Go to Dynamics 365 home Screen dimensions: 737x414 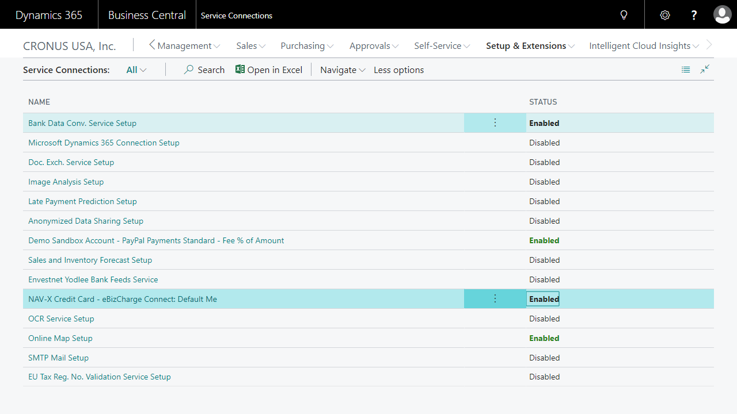[x=49, y=15]
